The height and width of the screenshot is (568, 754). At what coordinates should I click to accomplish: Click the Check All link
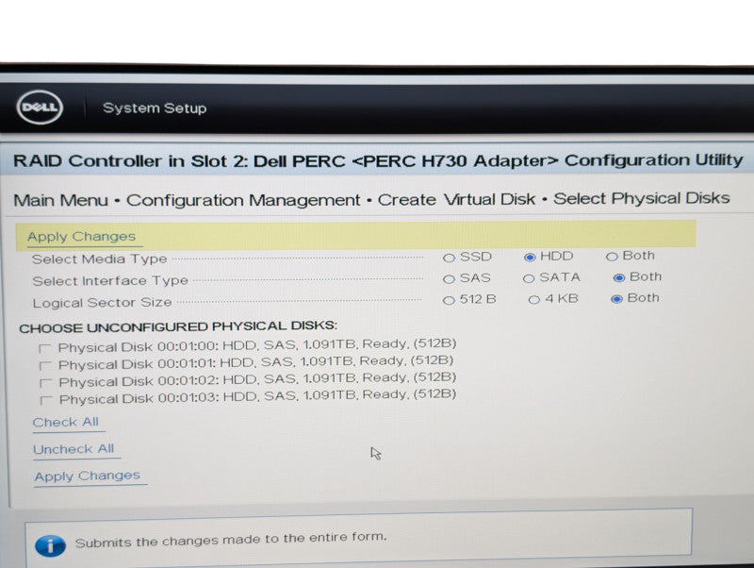65,422
